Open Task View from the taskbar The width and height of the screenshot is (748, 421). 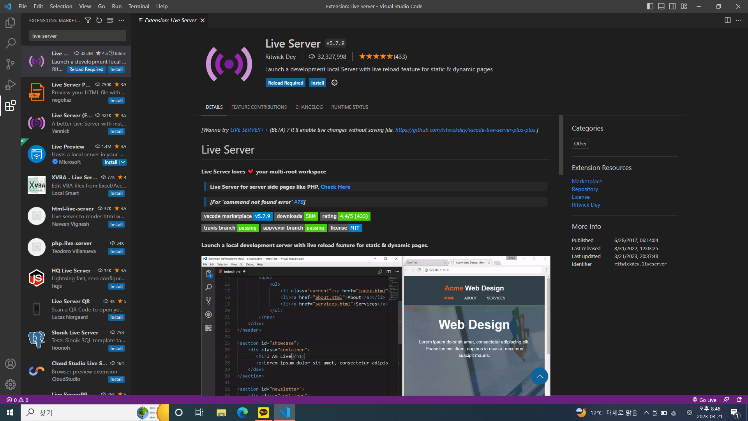(x=199, y=412)
